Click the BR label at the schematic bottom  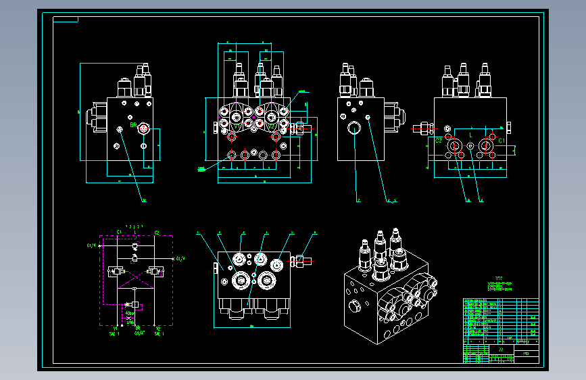coord(138,329)
